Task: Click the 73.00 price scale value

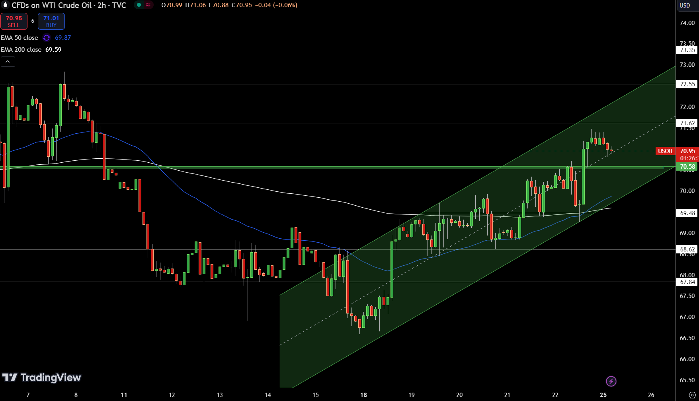Action: (687, 65)
